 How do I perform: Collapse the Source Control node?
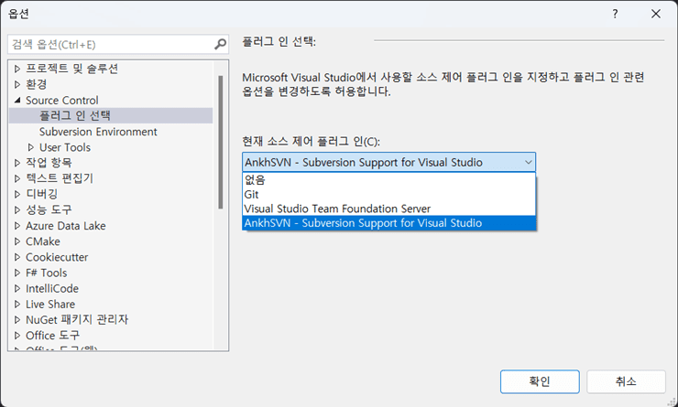(x=17, y=100)
